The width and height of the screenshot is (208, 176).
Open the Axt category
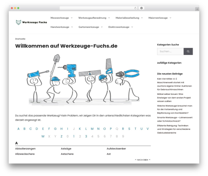(x=109, y=154)
